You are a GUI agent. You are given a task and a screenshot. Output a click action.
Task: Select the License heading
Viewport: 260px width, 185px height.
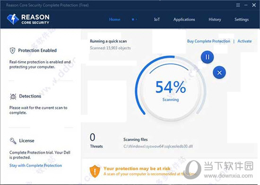pyautogui.click(x=26, y=141)
